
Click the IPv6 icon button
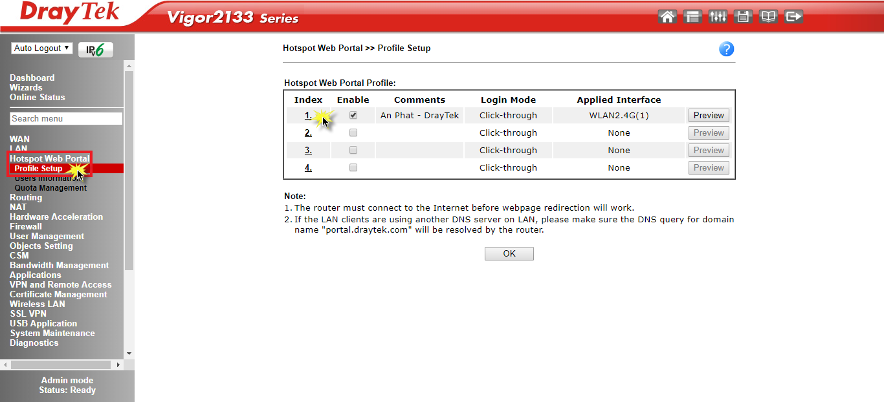(x=95, y=50)
